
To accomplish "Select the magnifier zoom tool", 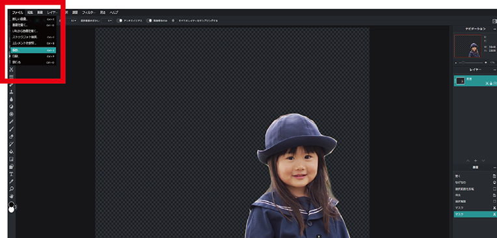I will 12,189.
